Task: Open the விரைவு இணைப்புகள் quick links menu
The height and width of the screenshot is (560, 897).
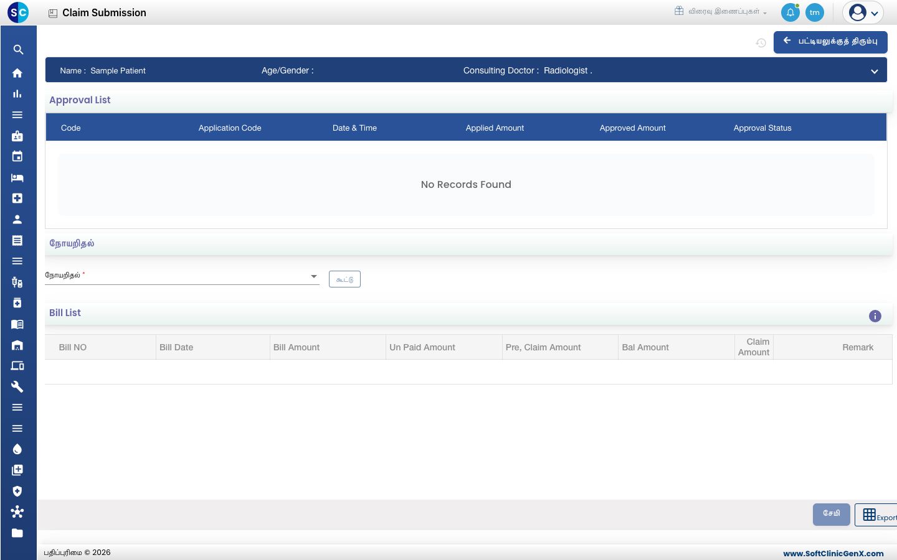Action: 721,12
